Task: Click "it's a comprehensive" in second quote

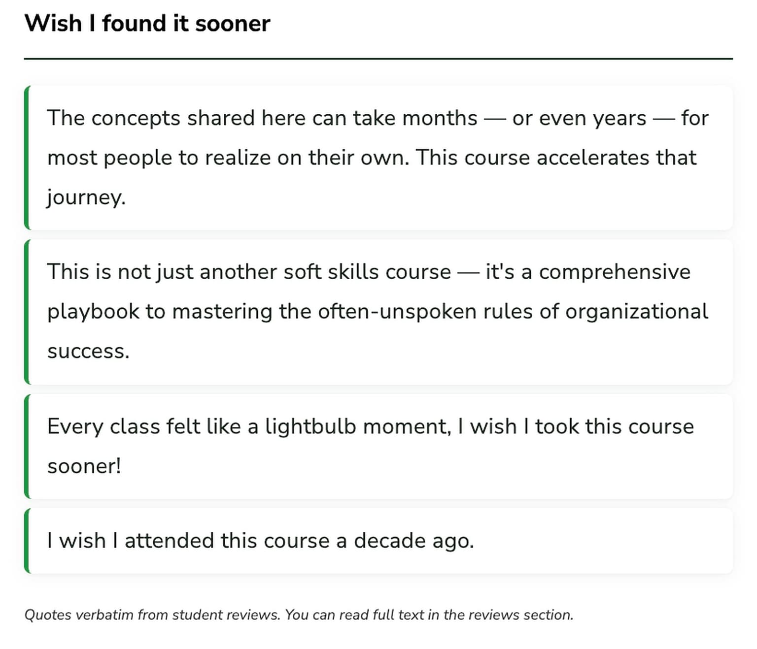Action: pos(587,272)
